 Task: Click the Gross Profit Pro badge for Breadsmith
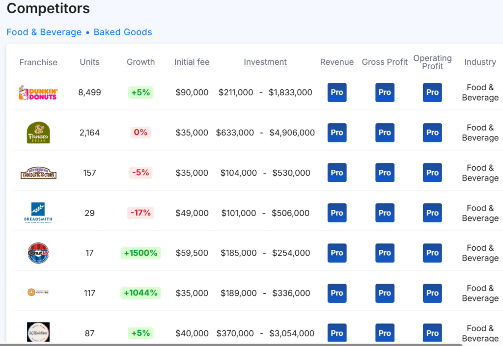[x=385, y=213]
